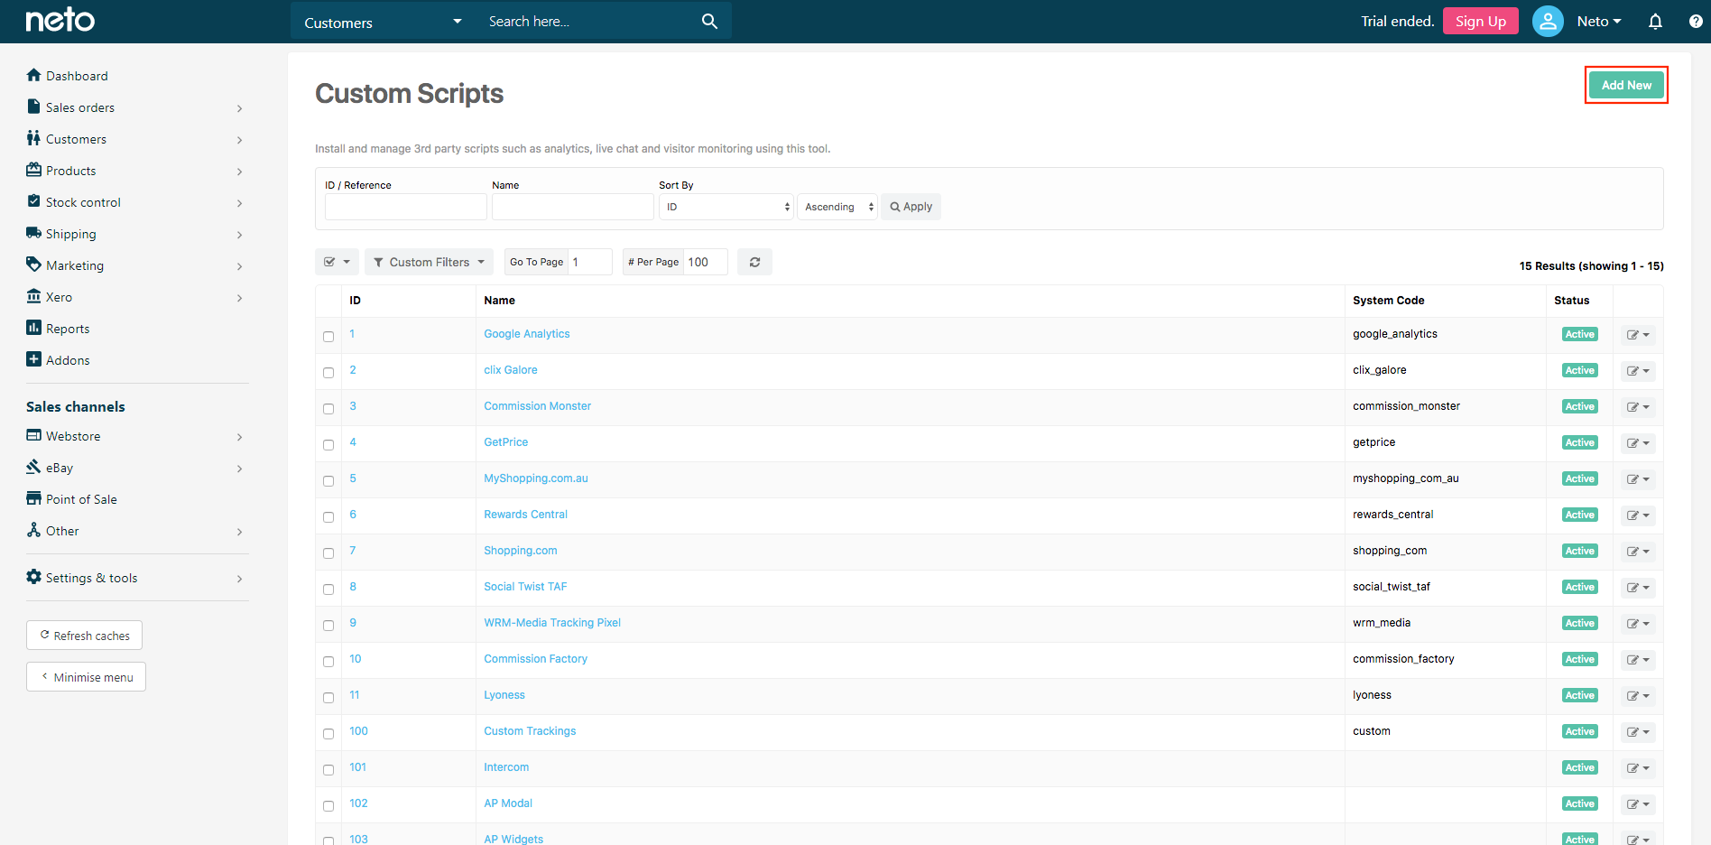Viewport: 1711px width, 845px height.
Task: Focus the top Search here field
Action: tap(587, 22)
